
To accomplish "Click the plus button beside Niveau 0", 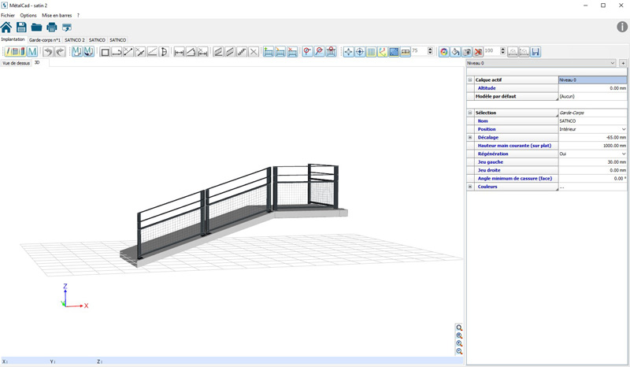I will coord(623,63).
